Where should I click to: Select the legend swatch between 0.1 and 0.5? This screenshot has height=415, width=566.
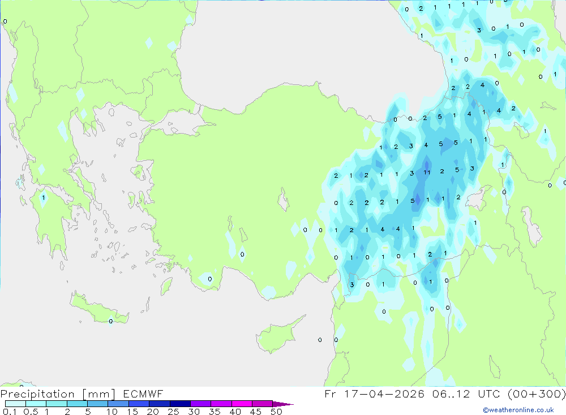tap(15, 404)
